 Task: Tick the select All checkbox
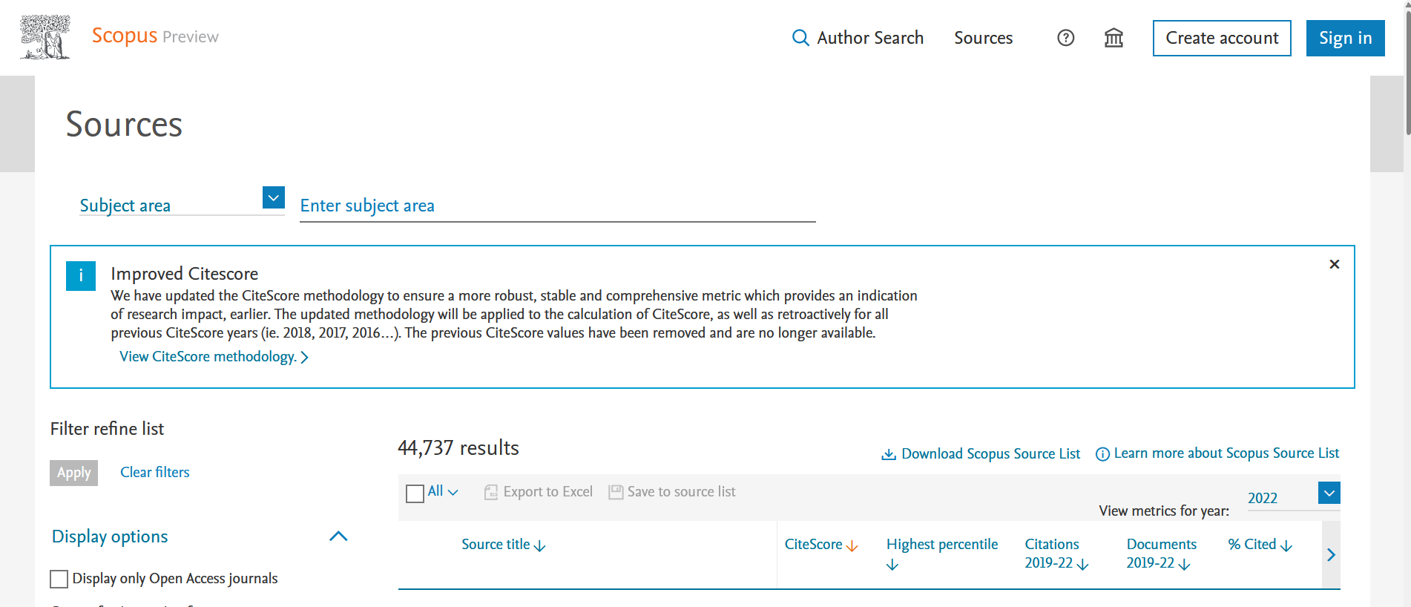(415, 493)
